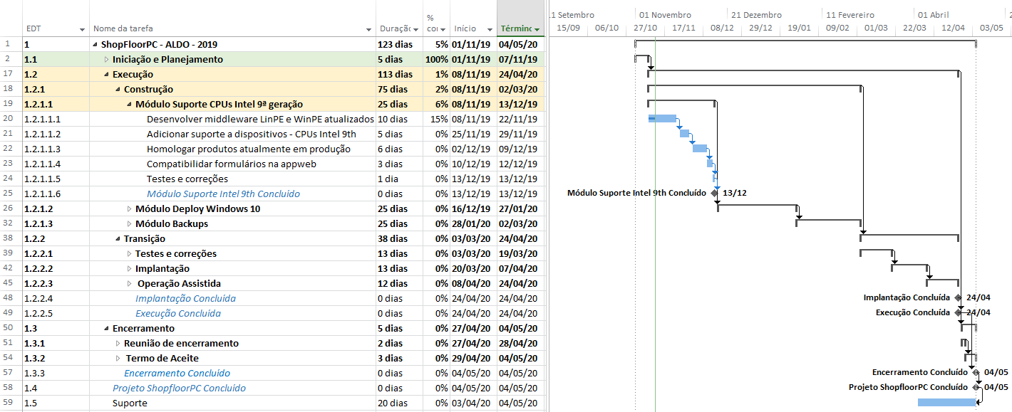Screen dimensions: 1012x412
Task: Select row header number 17
Action: [10, 75]
